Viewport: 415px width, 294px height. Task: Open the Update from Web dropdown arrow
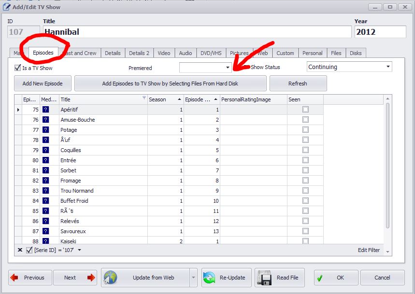click(193, 278)
